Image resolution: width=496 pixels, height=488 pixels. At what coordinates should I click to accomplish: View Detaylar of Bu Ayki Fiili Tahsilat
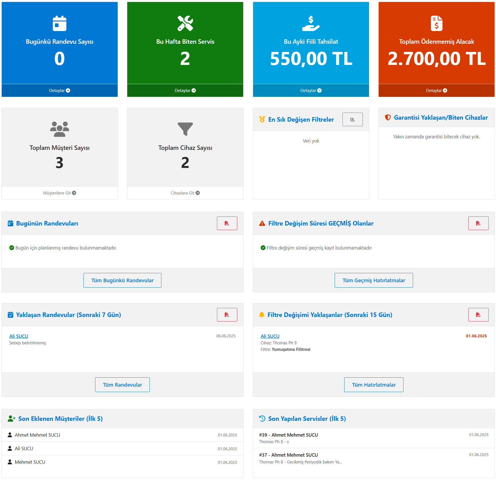pos(311,91)
